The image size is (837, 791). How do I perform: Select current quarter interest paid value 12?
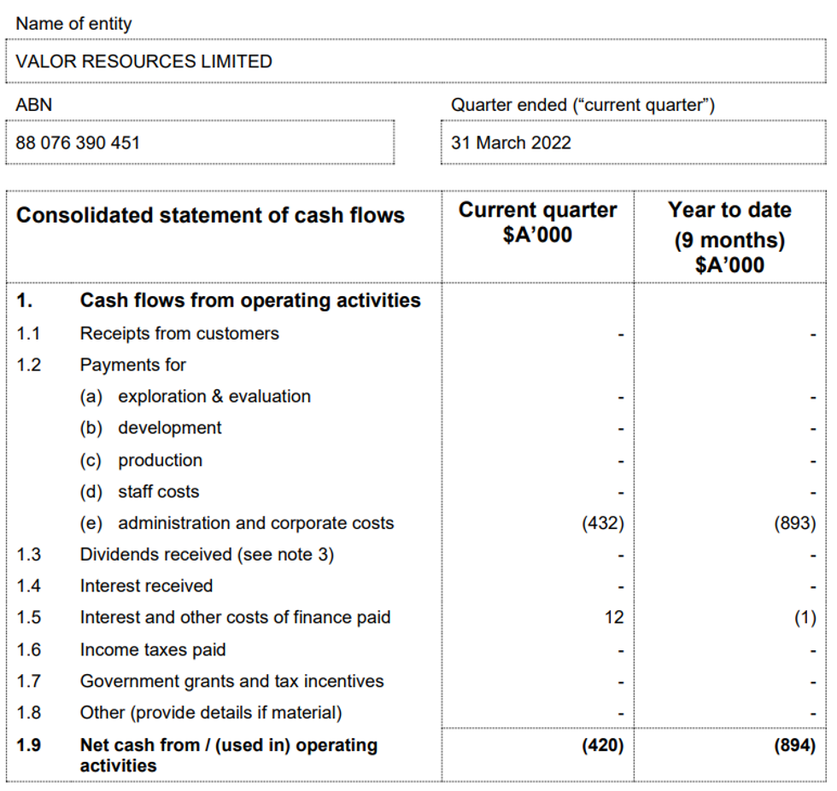pyautogui.click(x=614, y=618)
